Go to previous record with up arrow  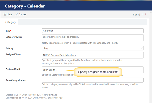point(142,14)
